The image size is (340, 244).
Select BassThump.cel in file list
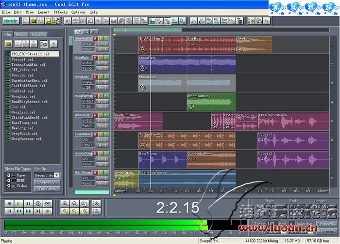(x=22, y=123)
